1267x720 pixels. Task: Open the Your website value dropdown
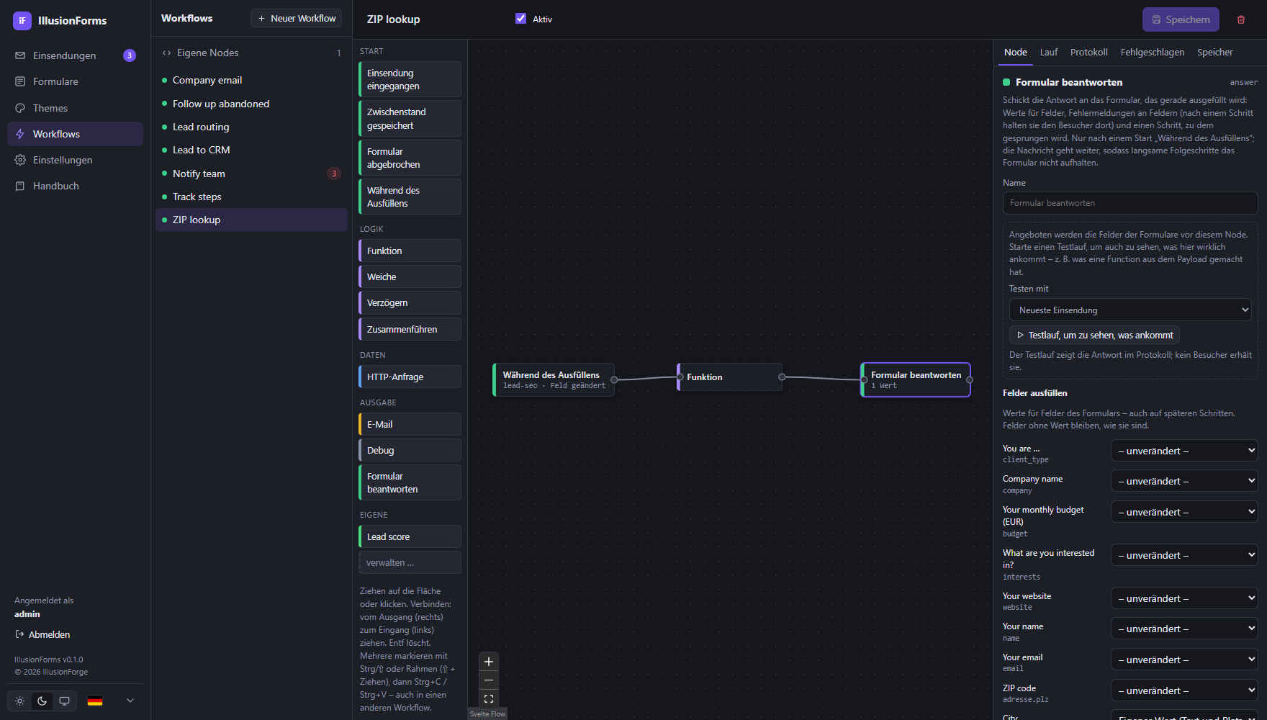pos(1184,598)
